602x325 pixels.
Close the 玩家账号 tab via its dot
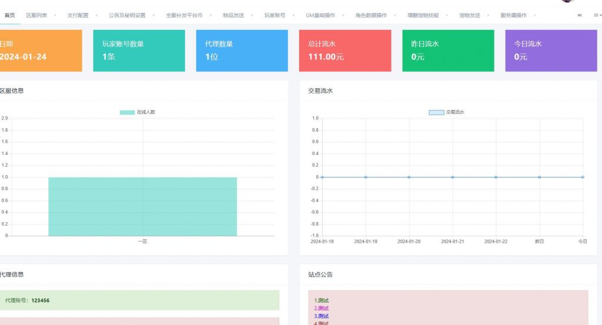point(294,15)
